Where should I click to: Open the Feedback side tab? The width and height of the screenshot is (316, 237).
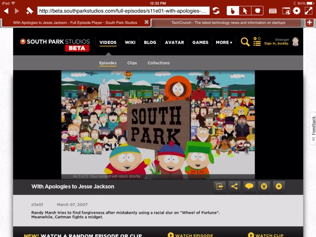(313, 128)
